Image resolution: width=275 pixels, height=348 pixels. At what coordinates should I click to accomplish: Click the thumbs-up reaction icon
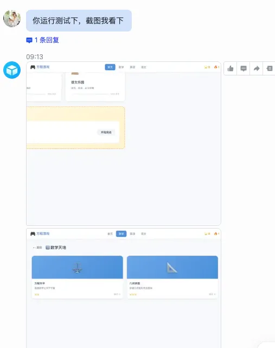[231, 68]
